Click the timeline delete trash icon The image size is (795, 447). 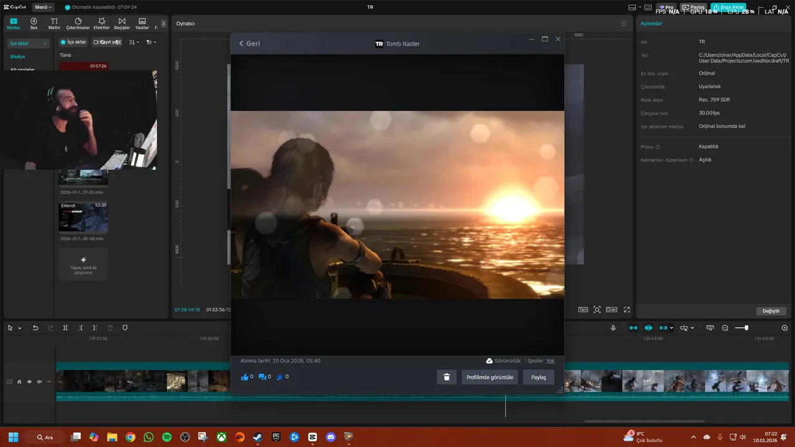point(110,328)
